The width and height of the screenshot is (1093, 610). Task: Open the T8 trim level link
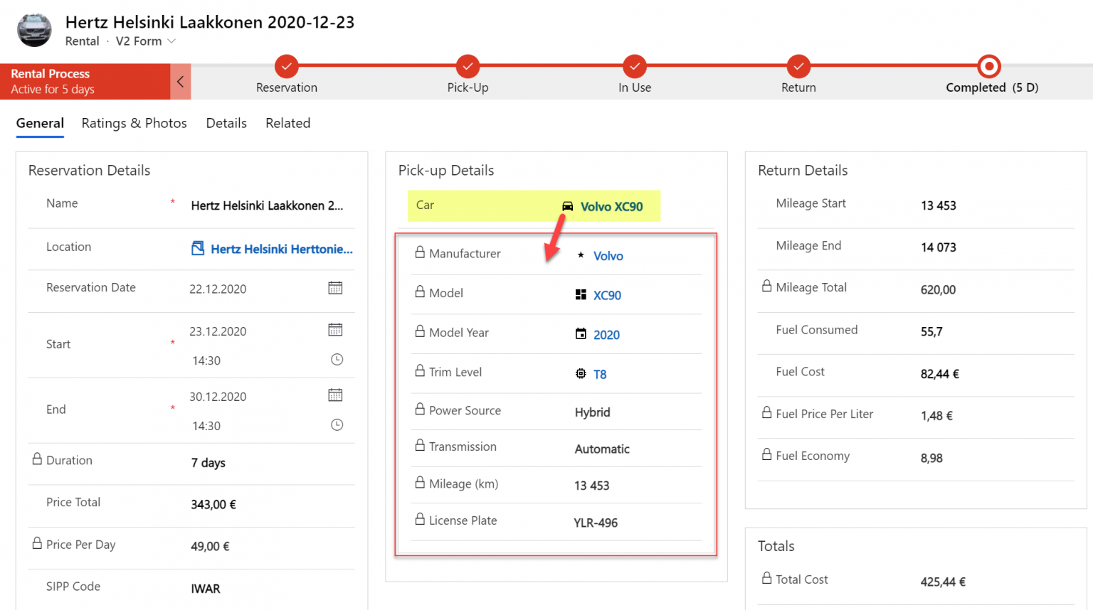pyautogui.click(x=600, y=375)
